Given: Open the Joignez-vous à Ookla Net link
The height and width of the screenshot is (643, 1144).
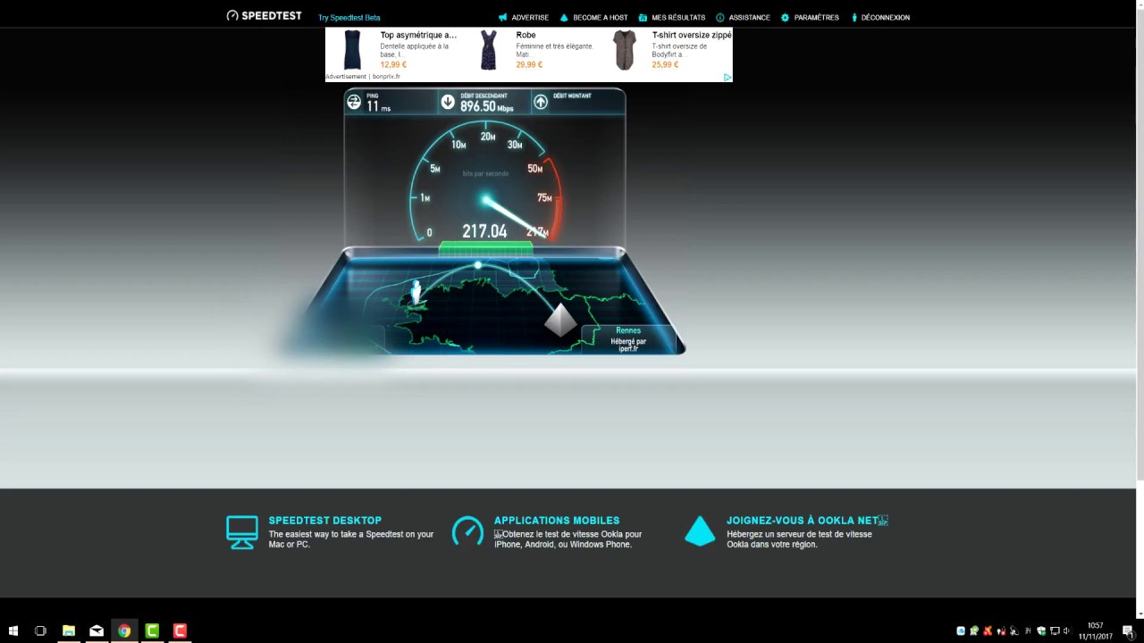Looking at the screenshot, I should [807, 520].
